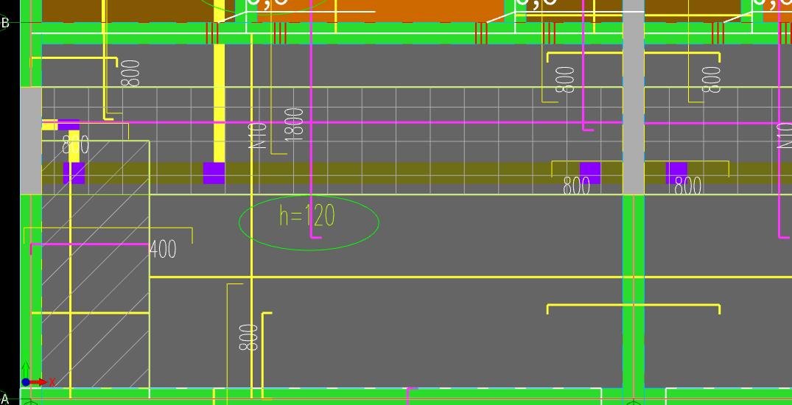Pick the small purple square on magenta line at left
The height and width of the screenshot is (405, 792).
[69, 125]
